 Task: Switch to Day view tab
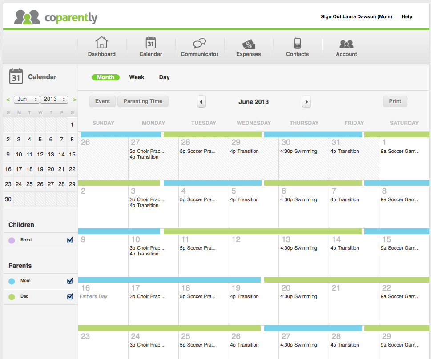[x=164, y=77]
